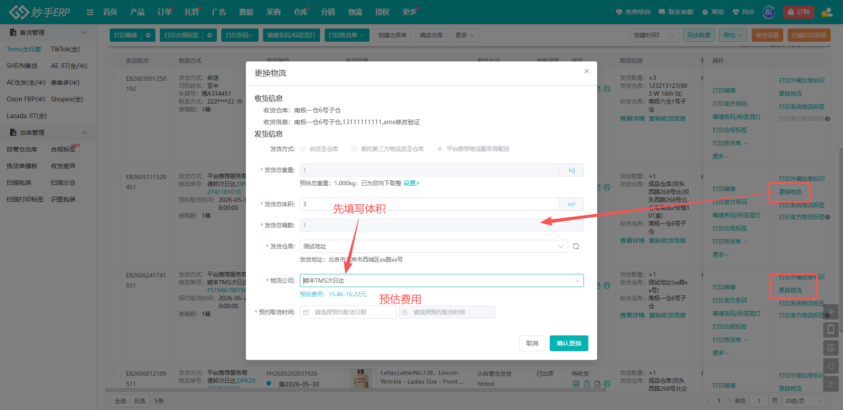Select Temu全托管 in the sidebar
This screenshot has width=843, height=410.
coord(24,49)
